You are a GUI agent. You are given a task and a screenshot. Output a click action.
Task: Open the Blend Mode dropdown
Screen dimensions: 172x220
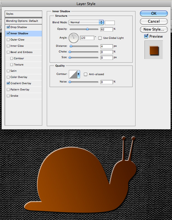pyautogui.click(x=86, y=22)
